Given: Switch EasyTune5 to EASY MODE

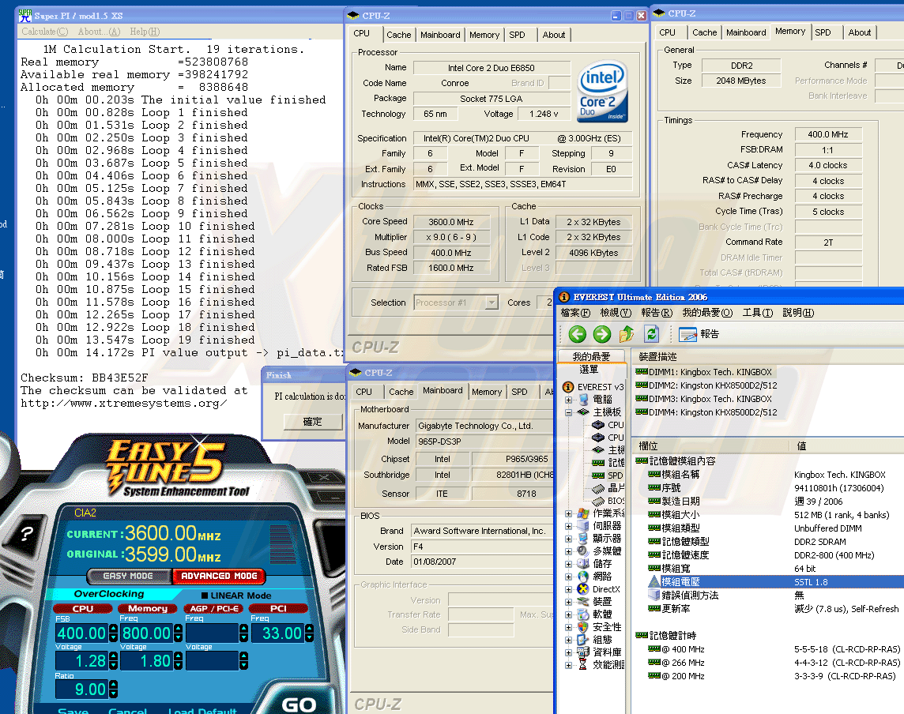Looking at the screenshot, I should click(x=129, y=576).
